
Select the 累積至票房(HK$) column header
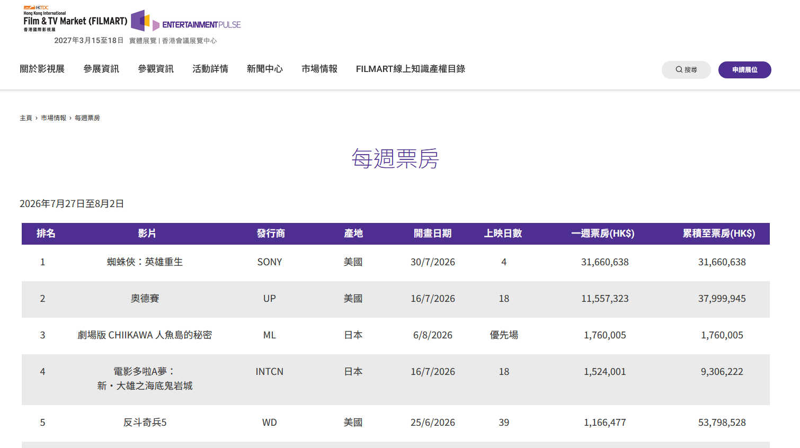tap(718, 234)
